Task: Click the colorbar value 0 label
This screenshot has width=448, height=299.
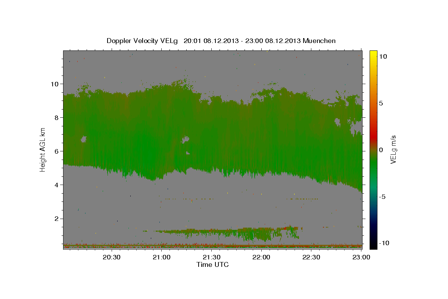Action: 381,150
